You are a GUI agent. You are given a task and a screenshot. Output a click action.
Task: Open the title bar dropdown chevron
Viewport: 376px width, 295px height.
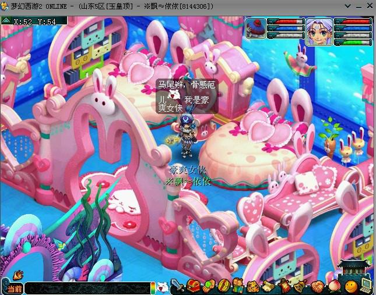347,6
